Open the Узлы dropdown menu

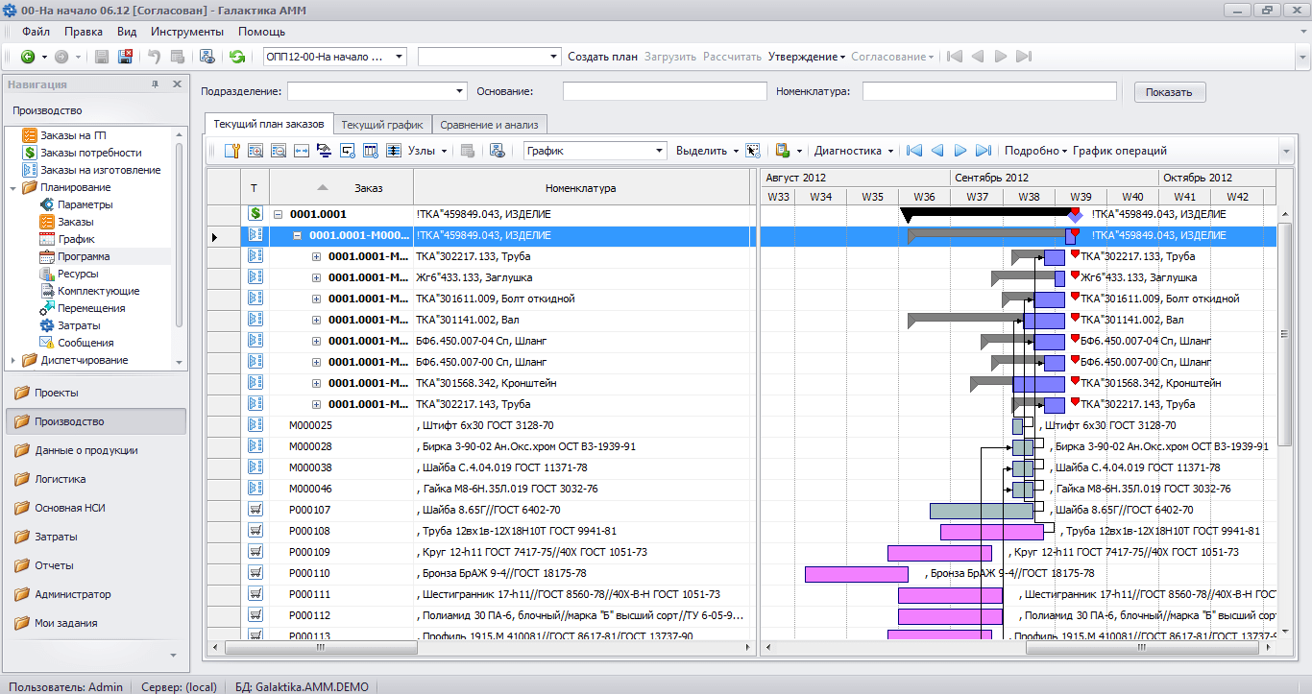[427, 151]
